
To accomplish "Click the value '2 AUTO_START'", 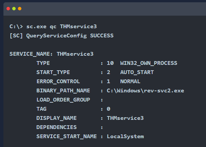I will tap(130, 72).
